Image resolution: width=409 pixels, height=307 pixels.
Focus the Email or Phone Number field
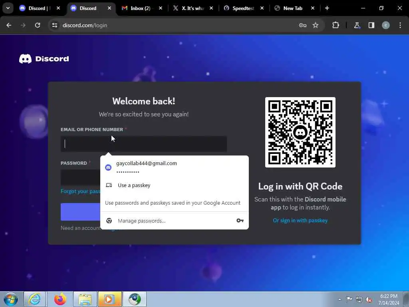tap(144, 144)
